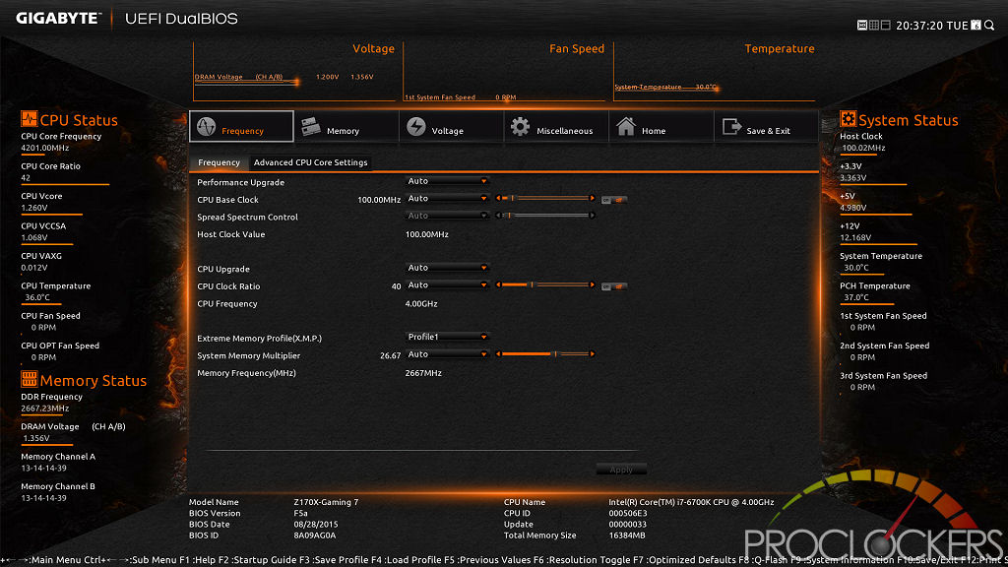Click the 20:37:20 clock display

pyautogui.click(x=919, y=26)
